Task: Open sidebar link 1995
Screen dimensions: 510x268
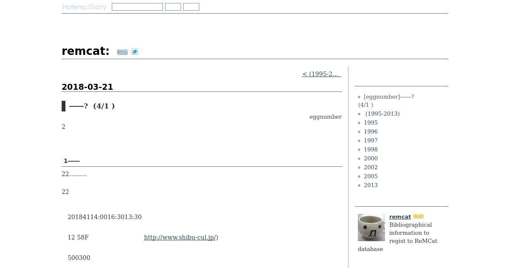Action: tap(371, 123)
